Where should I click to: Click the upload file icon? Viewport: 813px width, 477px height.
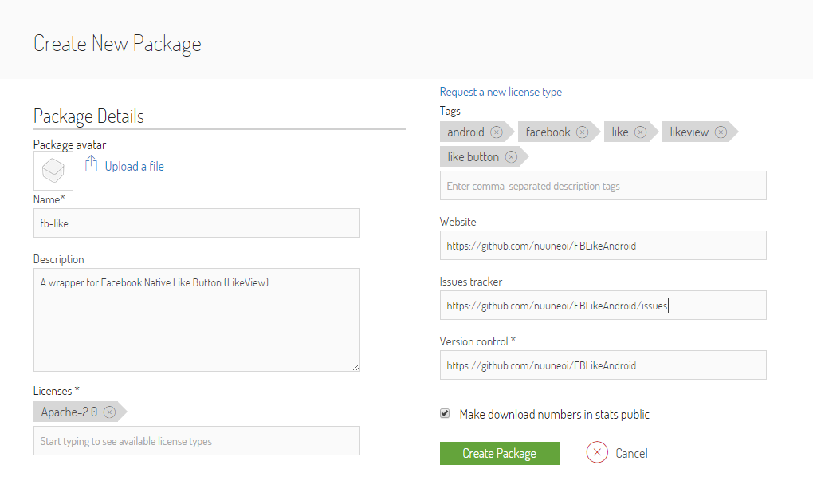[x=92, y=165]
